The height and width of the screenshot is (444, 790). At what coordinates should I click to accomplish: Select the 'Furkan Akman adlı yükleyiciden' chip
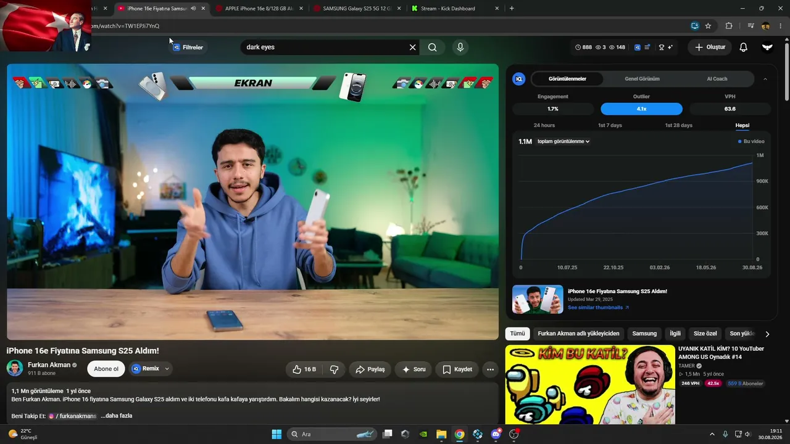tap(578, 334)
